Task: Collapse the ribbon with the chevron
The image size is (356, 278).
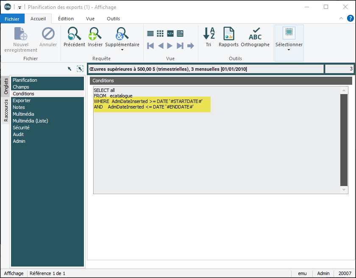Action: [342, 19]
